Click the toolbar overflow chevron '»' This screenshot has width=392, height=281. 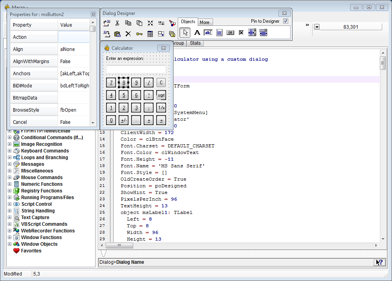click(307, 25)
